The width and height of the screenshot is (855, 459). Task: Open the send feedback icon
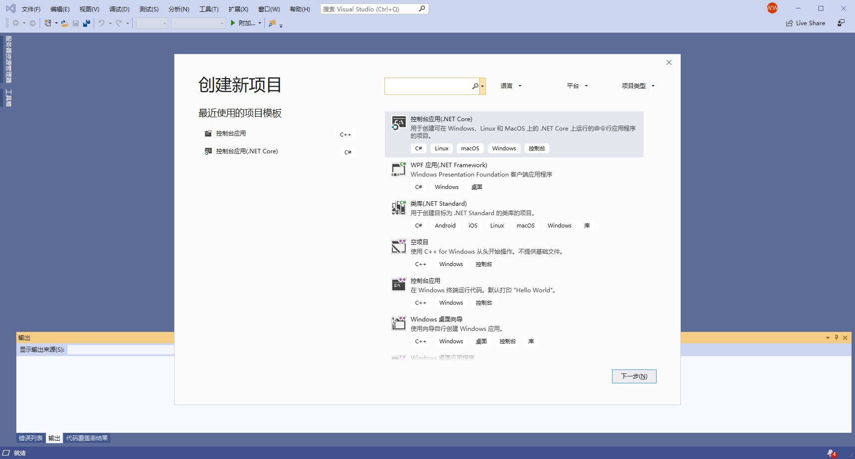[x=841, y=23]
